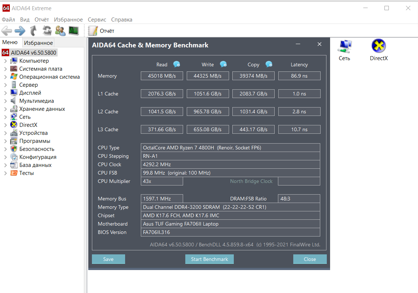The height and width of the screenshot is (293, 418).
Task: Click the hardware monitor toolbar icon
Action: [74, 31]
